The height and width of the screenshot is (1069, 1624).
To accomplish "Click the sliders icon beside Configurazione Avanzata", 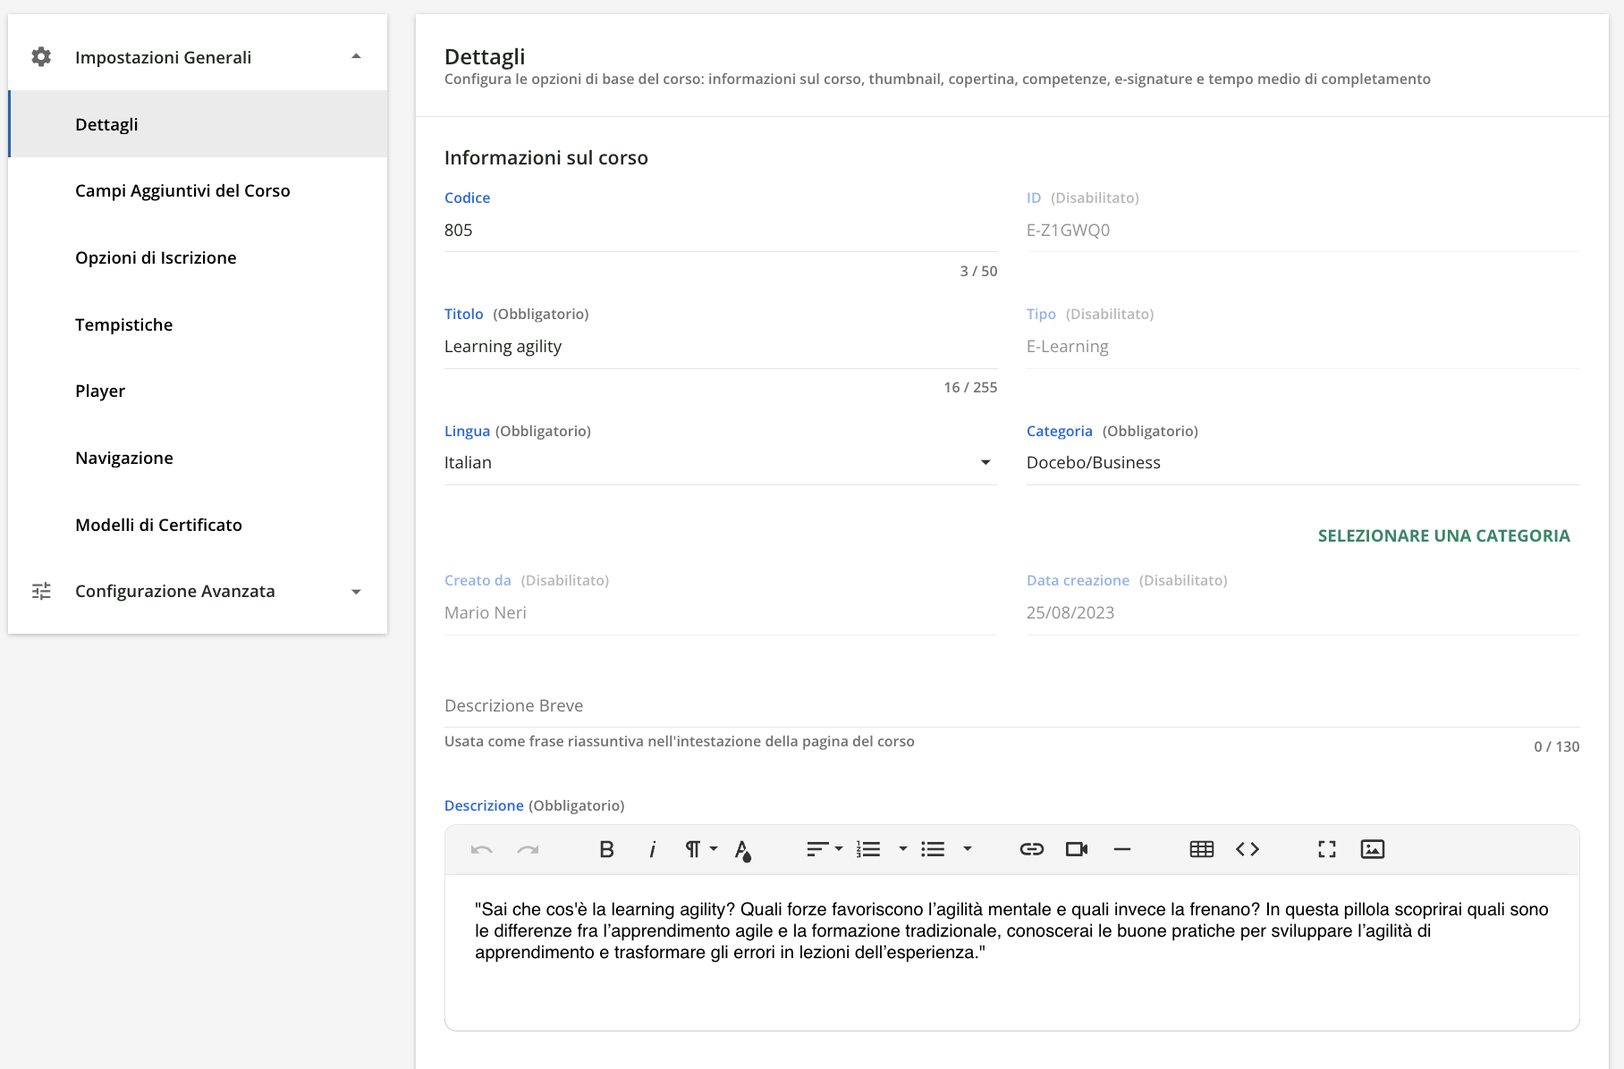I will pyautogui.click(x=41, y=591).
